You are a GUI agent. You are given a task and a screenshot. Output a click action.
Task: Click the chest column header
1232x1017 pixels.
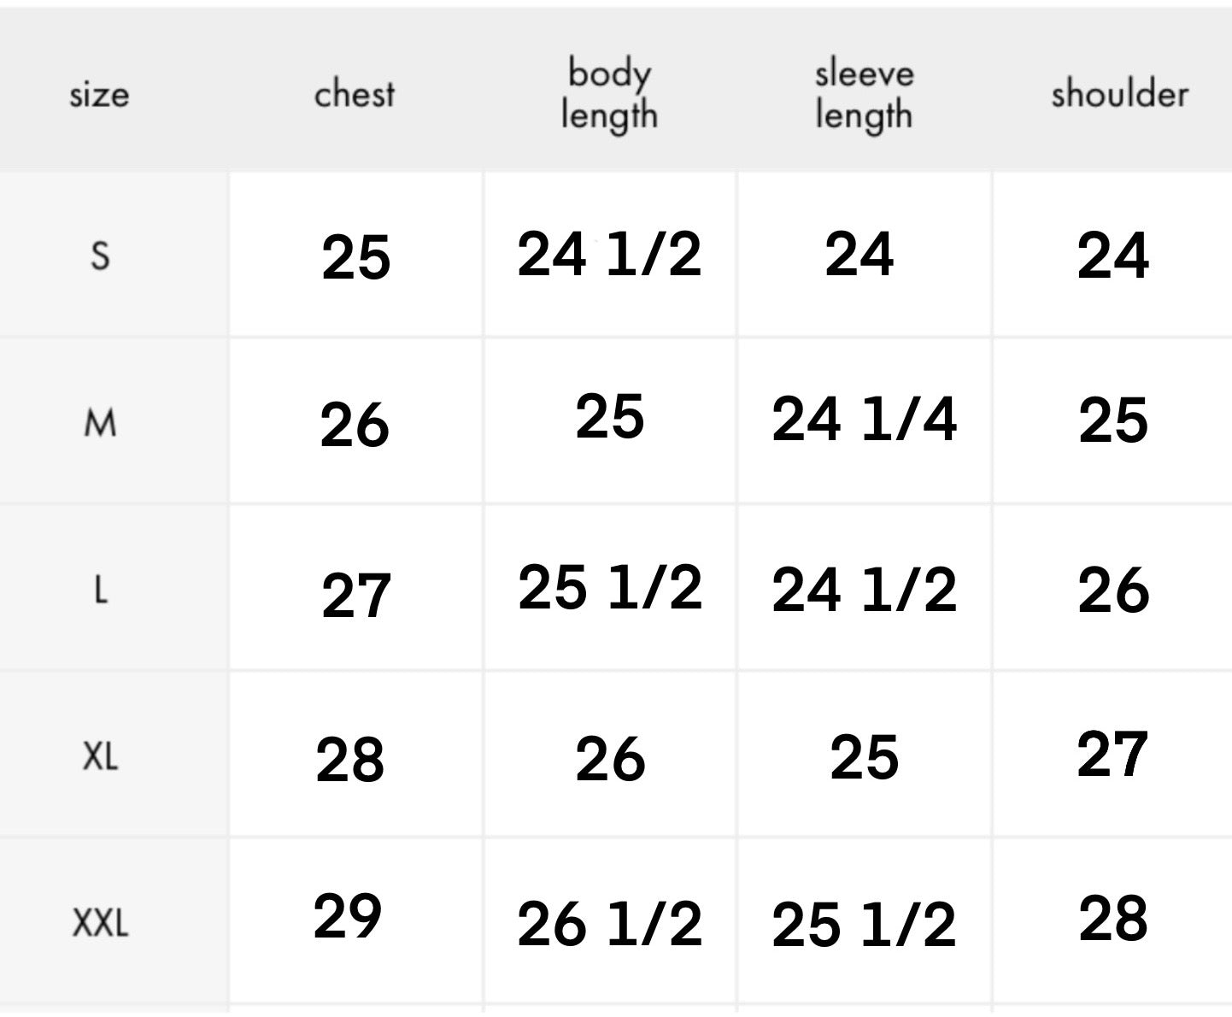point(355,94)
